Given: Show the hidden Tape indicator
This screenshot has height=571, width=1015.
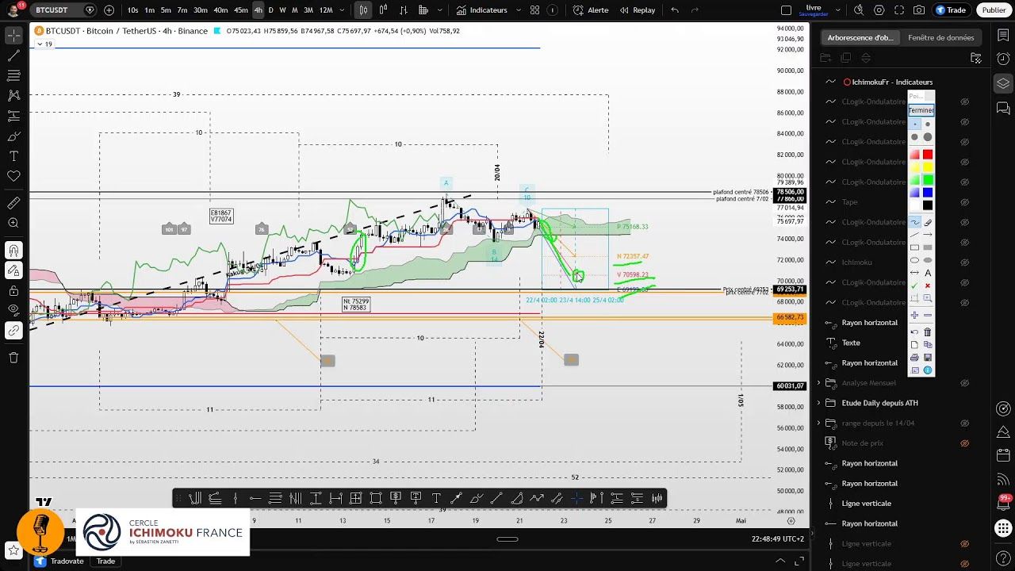Looking at the screenshot, I should pos(965,202).
